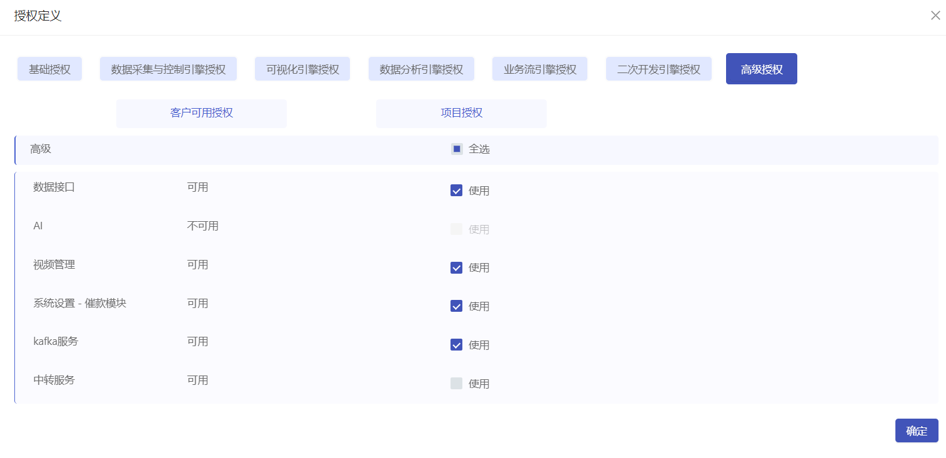Select the 高级授权 tab
Viewport: 946px width, 458px height.
point(761,69)
